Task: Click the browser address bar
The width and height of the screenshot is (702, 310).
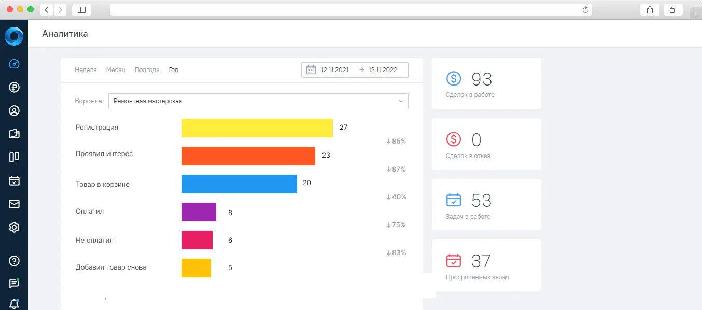Action: coord(351,10)
